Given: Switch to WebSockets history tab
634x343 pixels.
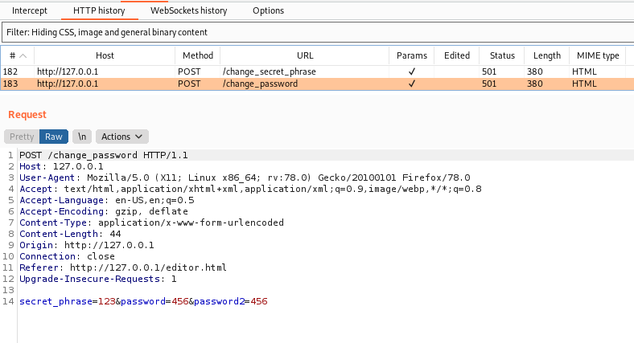Looking at the screenshot, I should (189, 10).
